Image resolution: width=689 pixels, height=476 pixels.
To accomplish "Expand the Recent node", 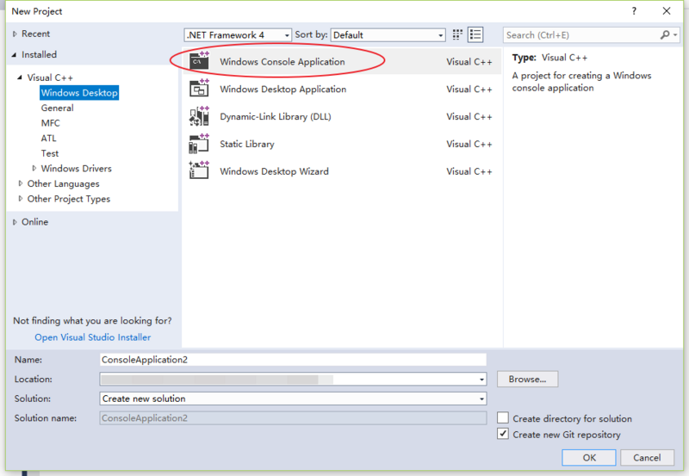I will tap(15, 34).
